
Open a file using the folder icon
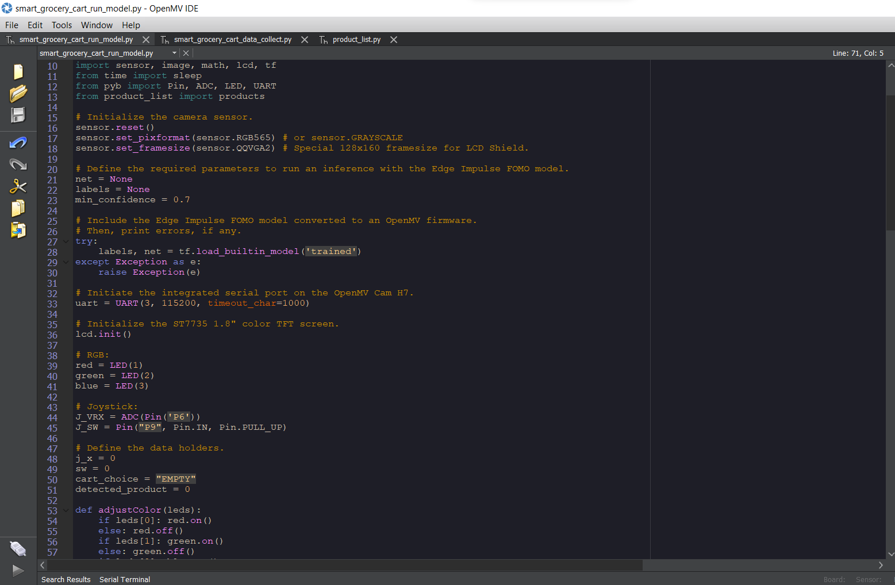pos(18,93)
